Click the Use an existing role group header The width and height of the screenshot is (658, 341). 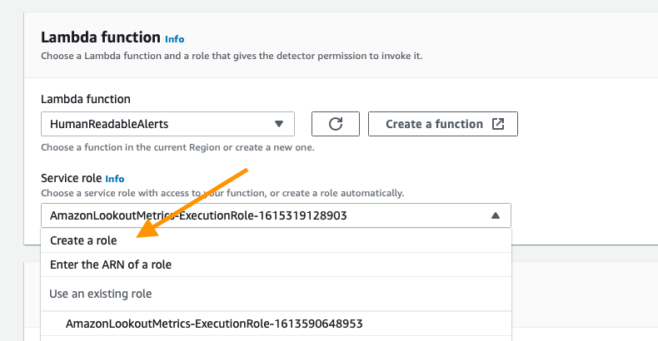tap(100, 294)
